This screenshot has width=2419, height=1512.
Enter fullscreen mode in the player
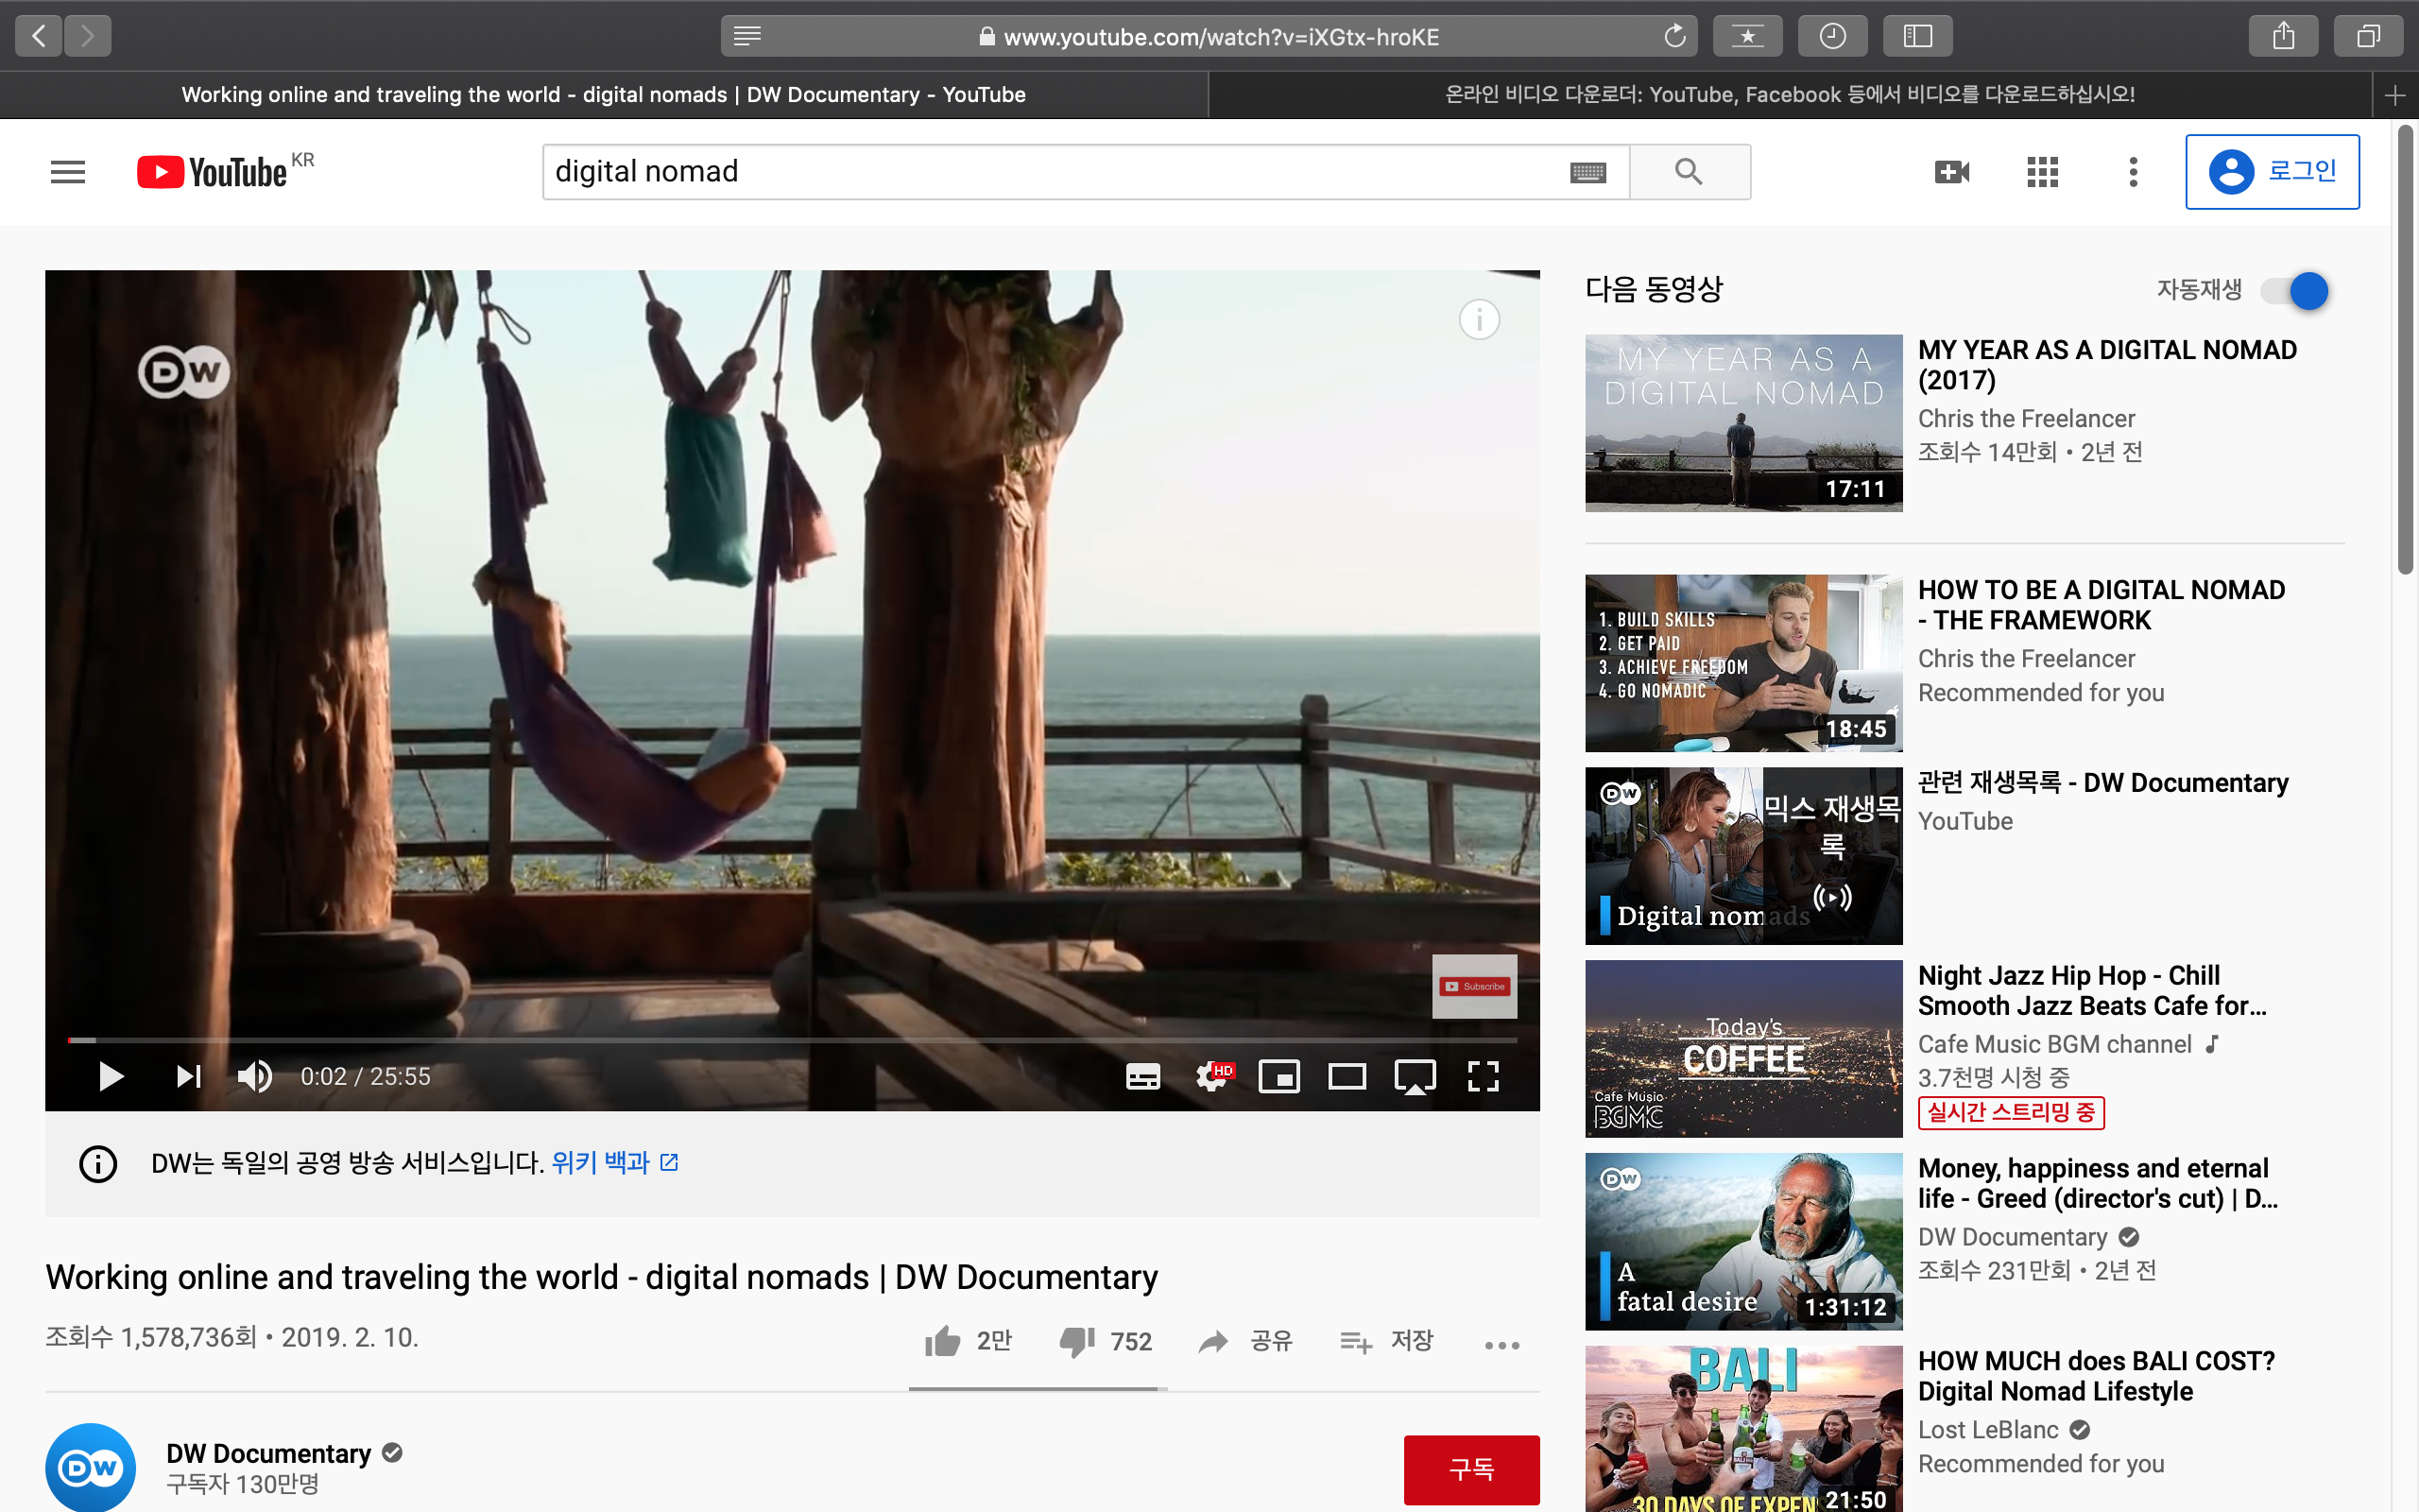coord(1484,1076)
